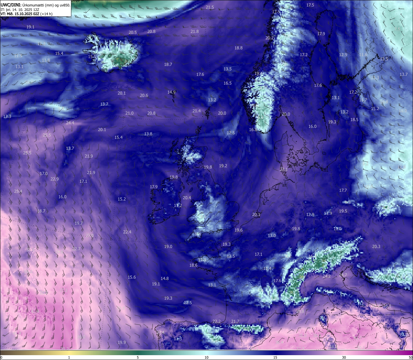Viewport: 413px width, 360px height.
Task: Select the 20.5 value north of Iceland
Action: [x=133, y=32]
